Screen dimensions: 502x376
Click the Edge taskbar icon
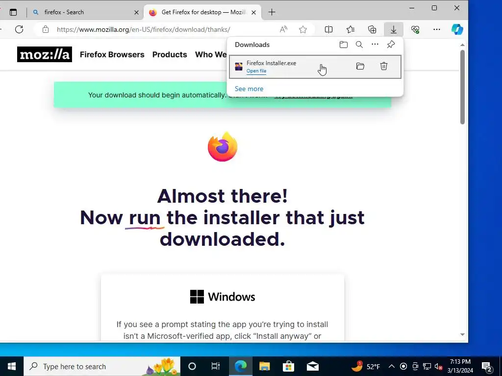coord(241,366)
